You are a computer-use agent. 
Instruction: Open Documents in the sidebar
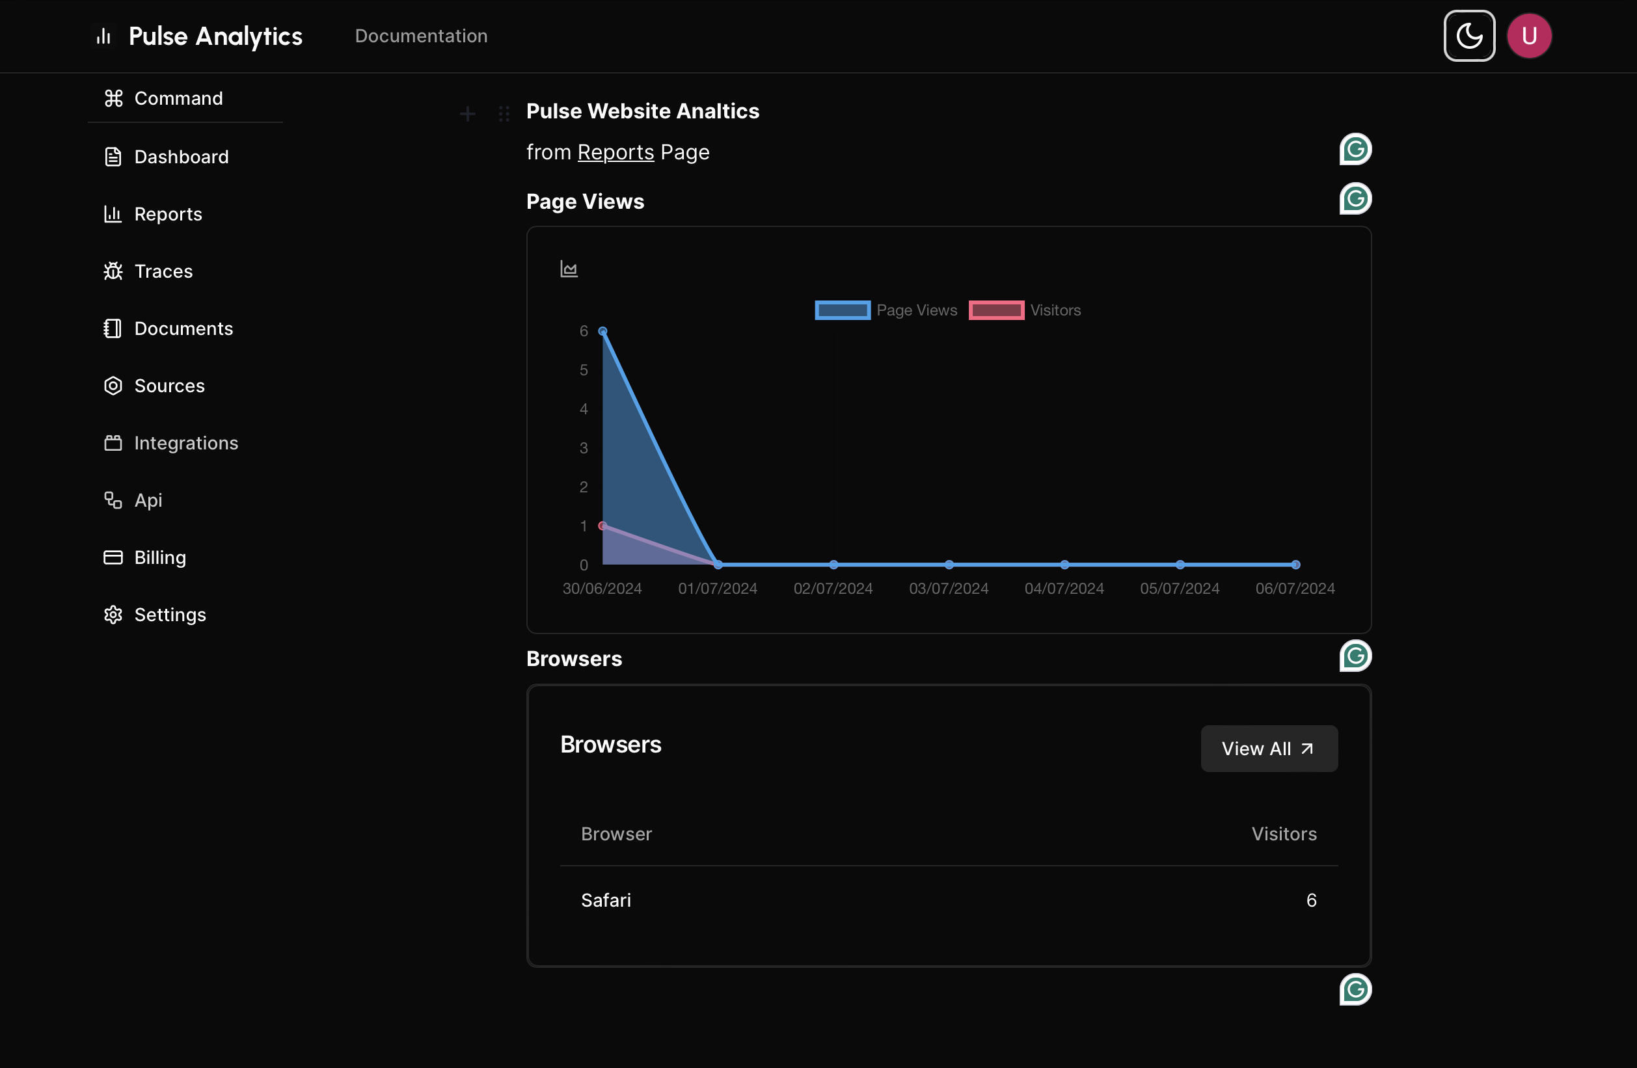coord(185,328)
